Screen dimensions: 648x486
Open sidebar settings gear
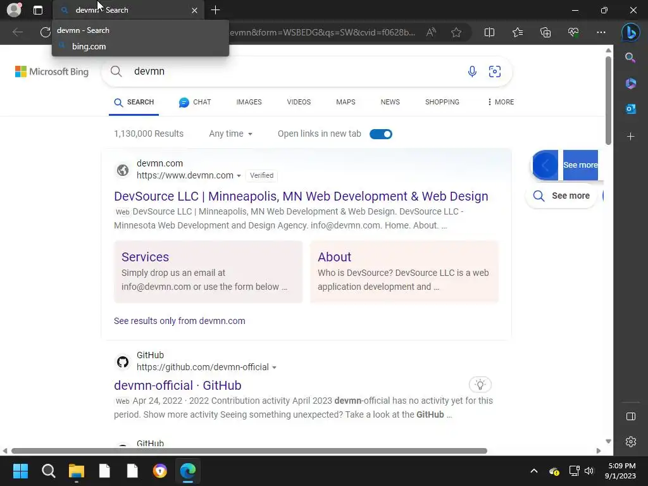631,442
